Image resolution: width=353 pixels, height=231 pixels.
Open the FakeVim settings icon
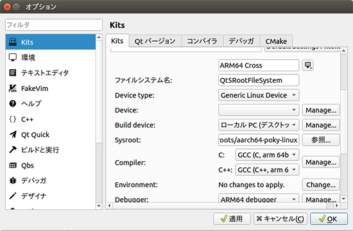[13, 89]
